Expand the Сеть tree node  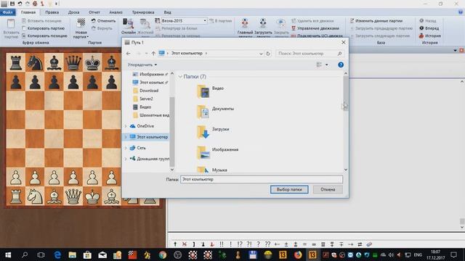point(126,148)
